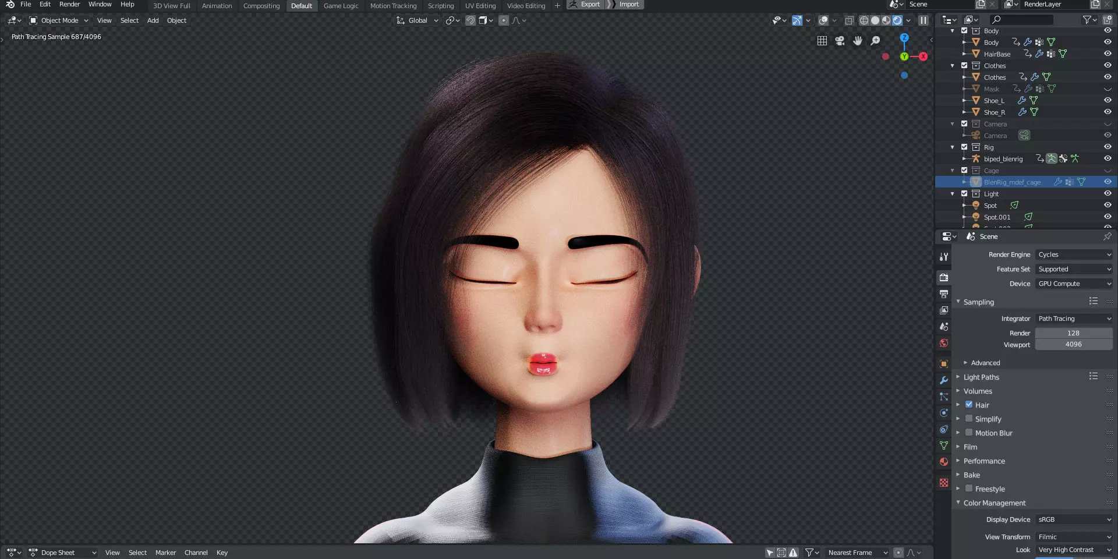Viewport: 1118px width, 559px height.
Task: Open the Object properties tab
Action: coord(944,364)
